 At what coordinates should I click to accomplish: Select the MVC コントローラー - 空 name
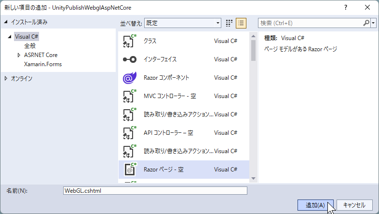pyautogui.click(x=170, y=96)
